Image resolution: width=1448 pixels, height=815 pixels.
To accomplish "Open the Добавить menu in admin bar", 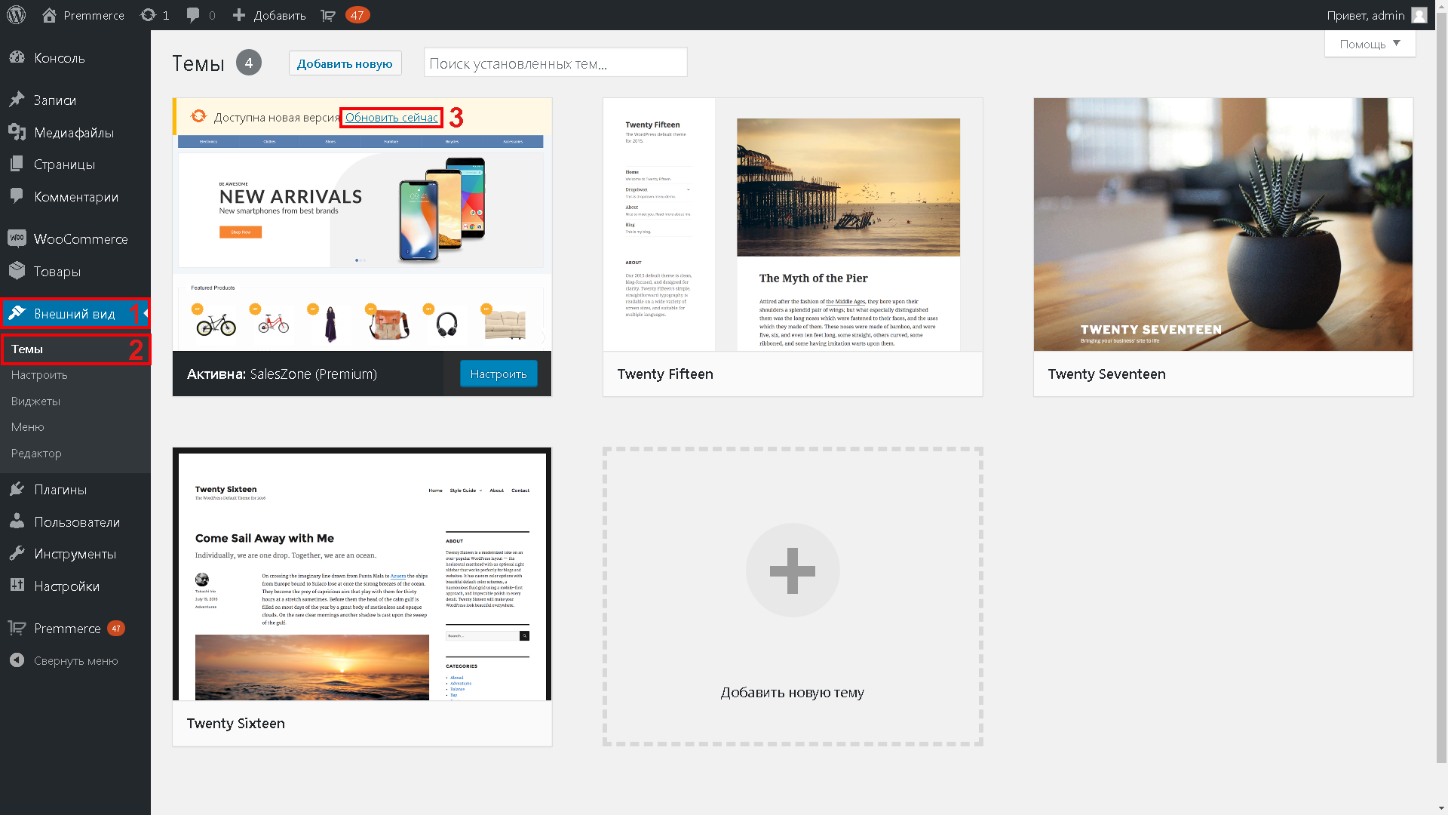I will click(x=269, y=15).
